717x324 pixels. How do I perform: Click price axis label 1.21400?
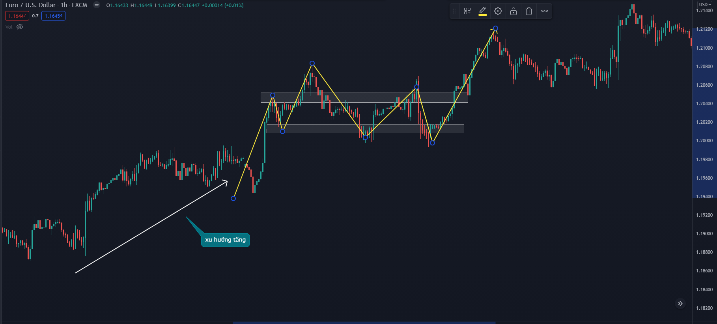pyautogui.click(x=704, y=11)
